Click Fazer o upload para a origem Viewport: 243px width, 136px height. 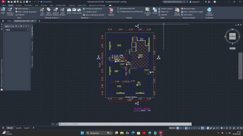click(192, 12)
